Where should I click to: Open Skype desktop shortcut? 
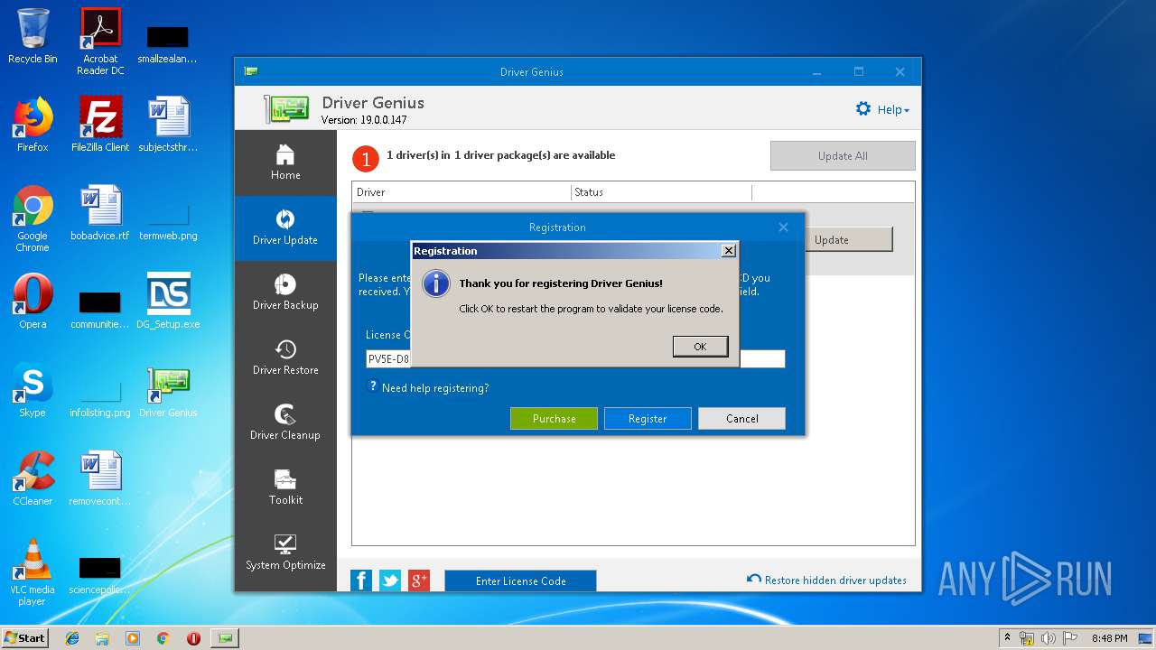[x=33, y=390]
